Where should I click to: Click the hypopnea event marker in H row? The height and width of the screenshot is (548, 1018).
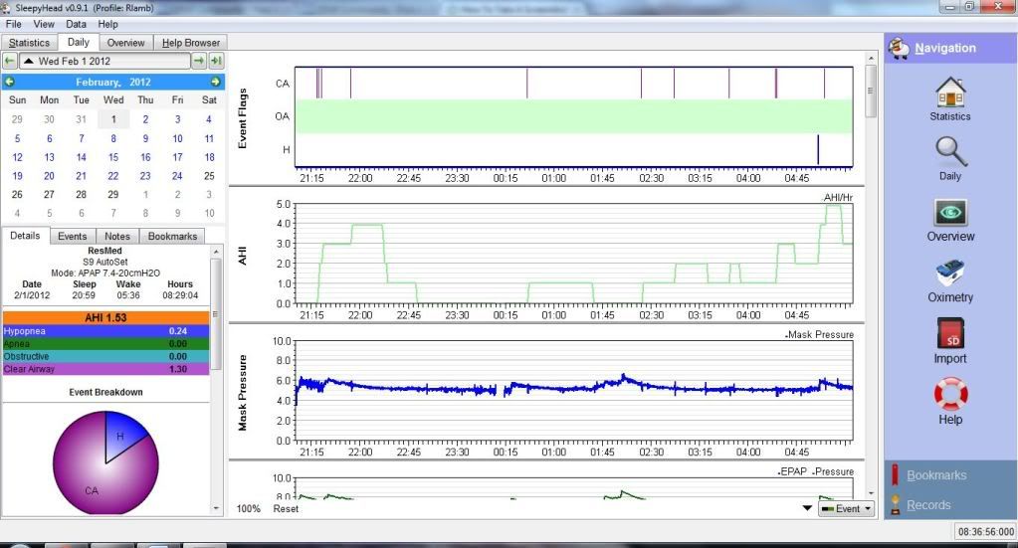pos(818,150)
